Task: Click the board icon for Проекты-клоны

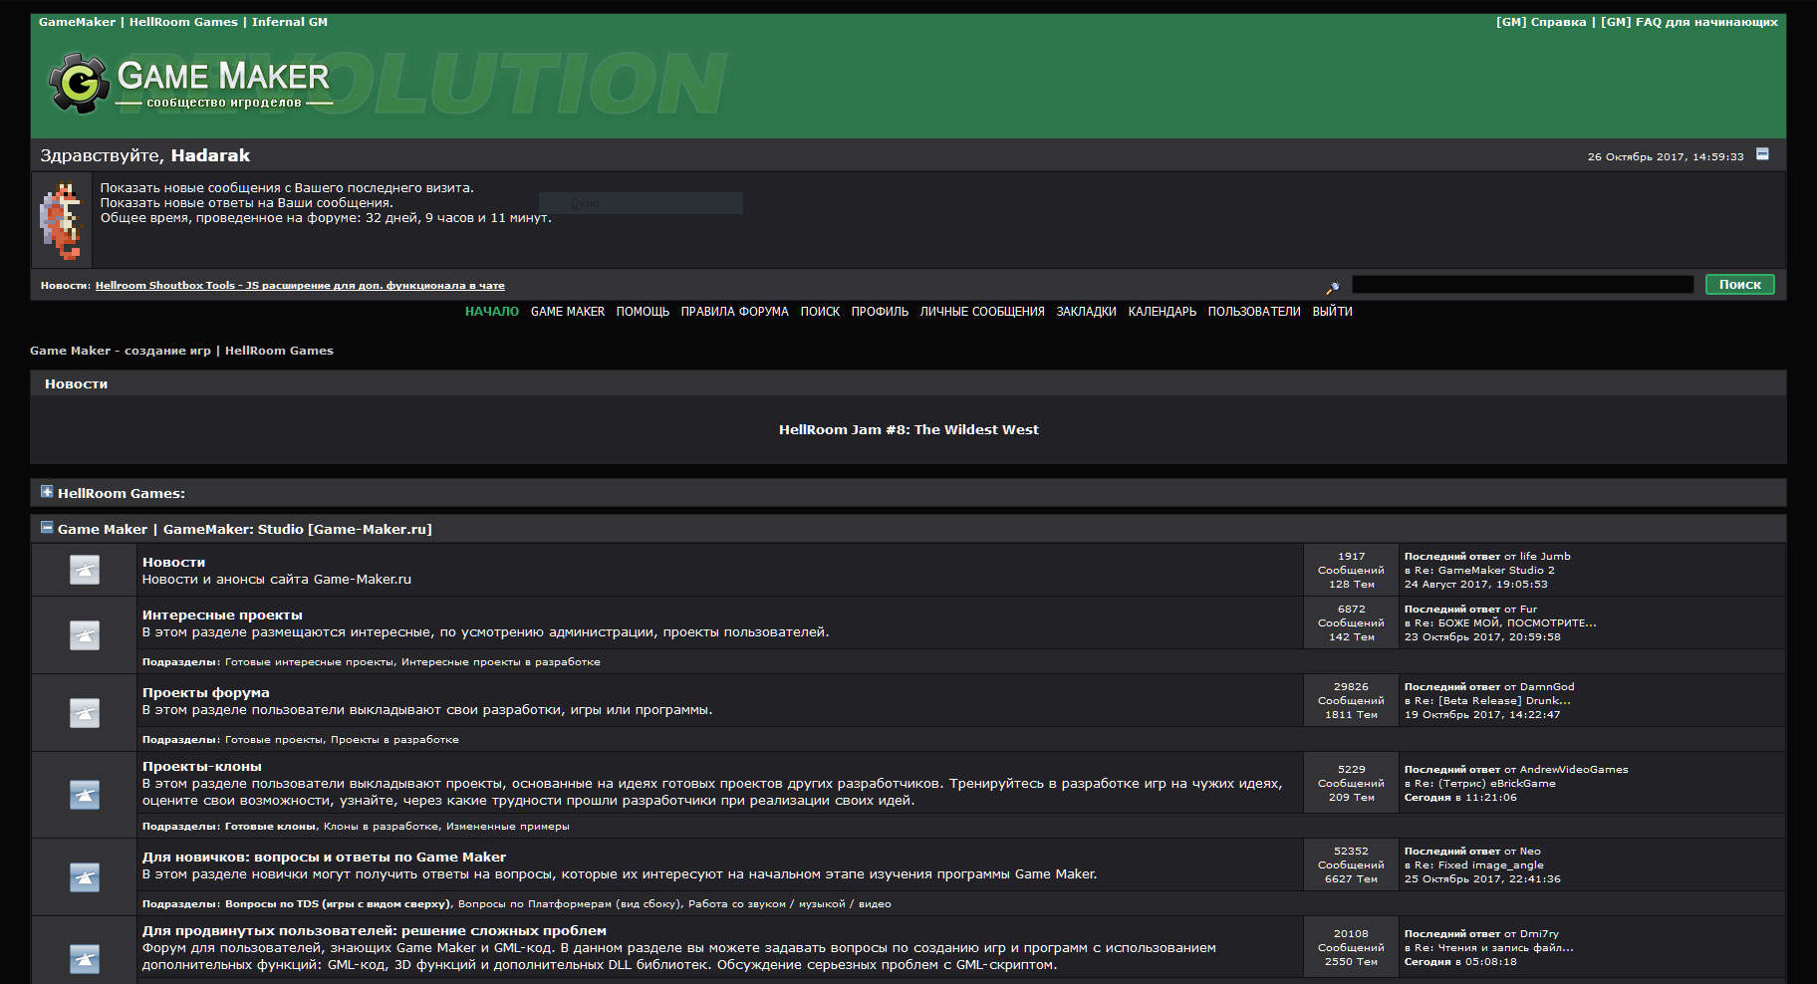Action: [x=85, y=795]
